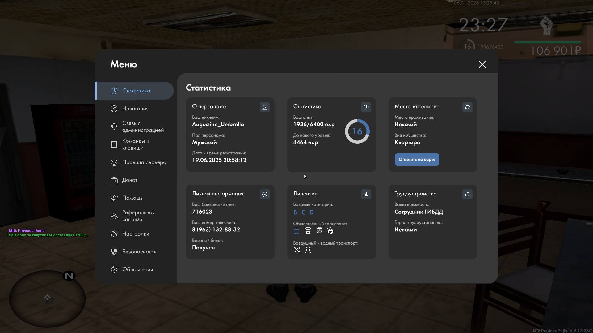Open the Безопасность section

point(139,252)
